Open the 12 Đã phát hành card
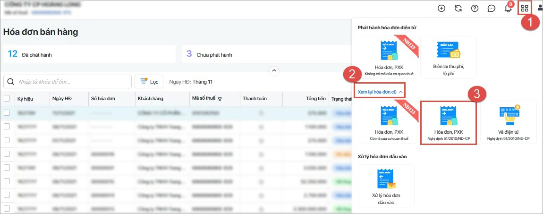 90,54
